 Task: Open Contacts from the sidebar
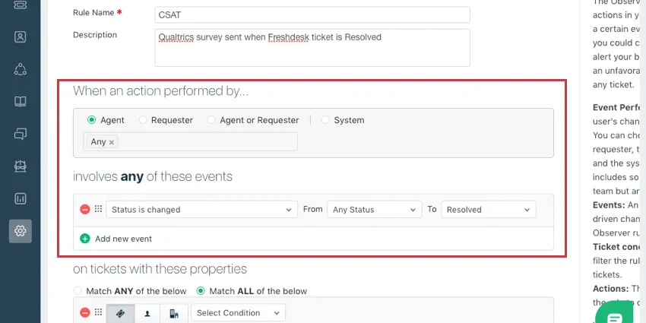pyautogui.click(x=21, y=36)
